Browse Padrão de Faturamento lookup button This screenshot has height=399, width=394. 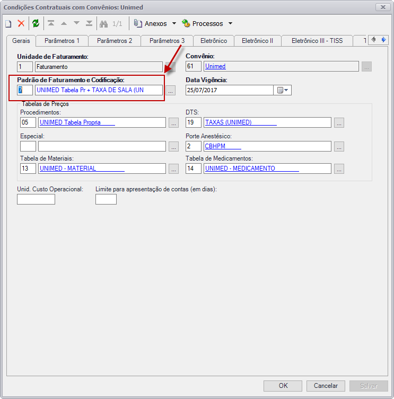(170, 90)
